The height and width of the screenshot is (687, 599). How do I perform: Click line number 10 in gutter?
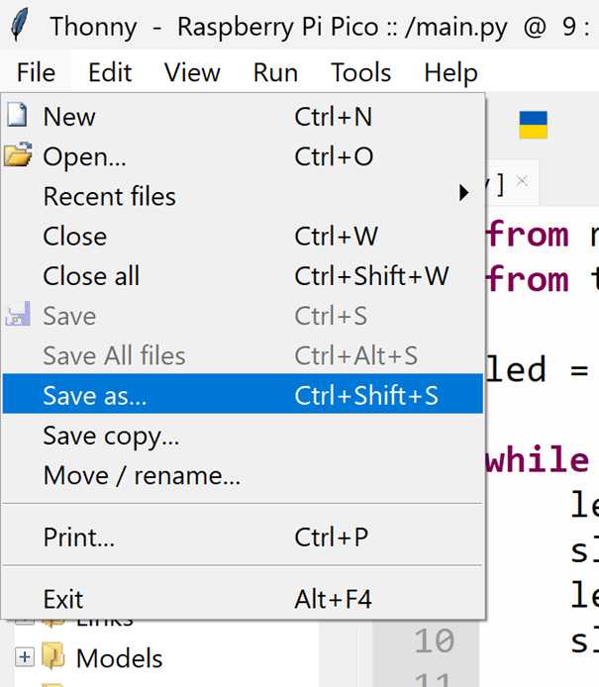434,641
